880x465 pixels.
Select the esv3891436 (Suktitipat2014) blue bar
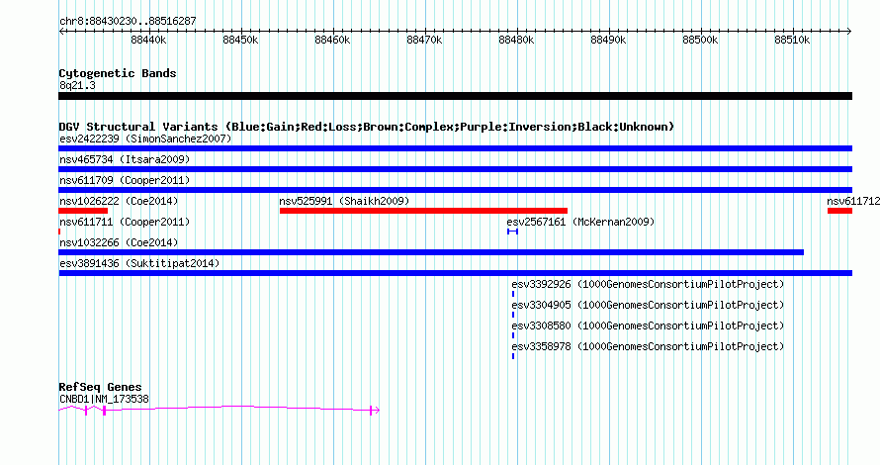pyautogui.click(x=455, y=273)
